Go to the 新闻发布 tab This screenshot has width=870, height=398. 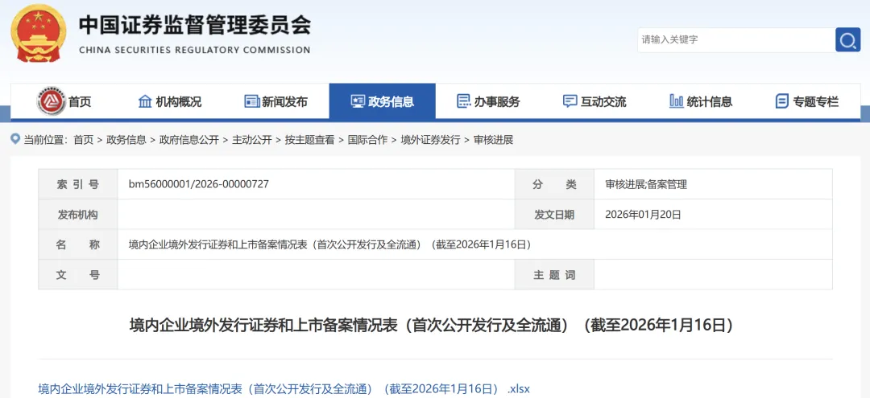(275, 101)
